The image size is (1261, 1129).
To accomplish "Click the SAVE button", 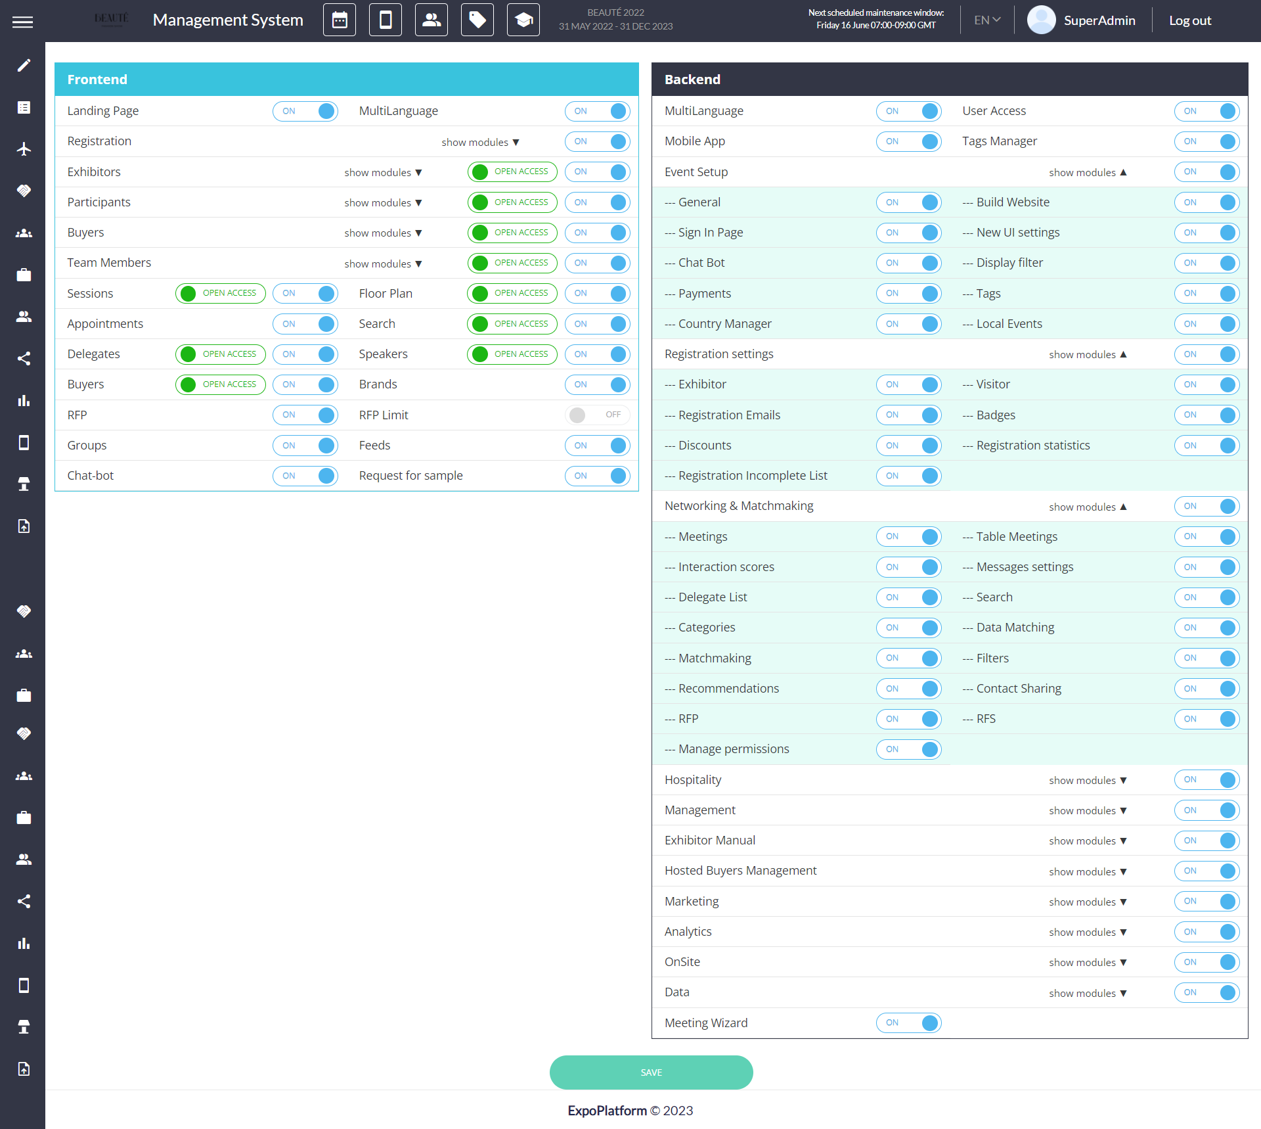I will (x=651, y=1072).
